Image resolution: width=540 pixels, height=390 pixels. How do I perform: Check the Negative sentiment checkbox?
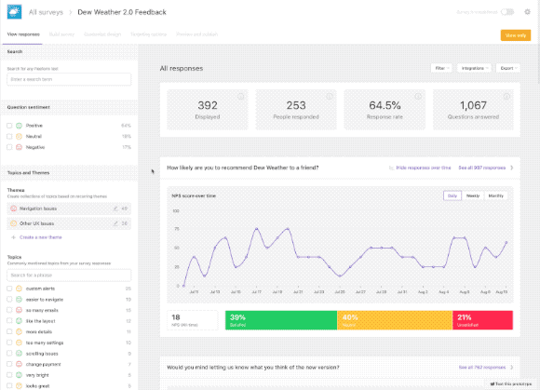tap(9, 147)
